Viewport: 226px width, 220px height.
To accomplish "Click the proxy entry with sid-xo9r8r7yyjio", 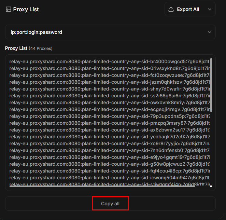I will click(x=109, y=143).
